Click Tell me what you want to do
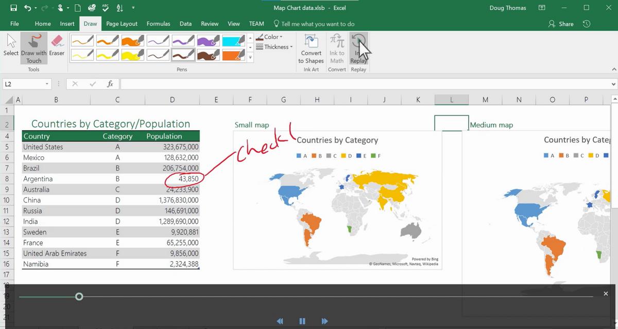This screenshot has width=618, height=329. [314, 24]
